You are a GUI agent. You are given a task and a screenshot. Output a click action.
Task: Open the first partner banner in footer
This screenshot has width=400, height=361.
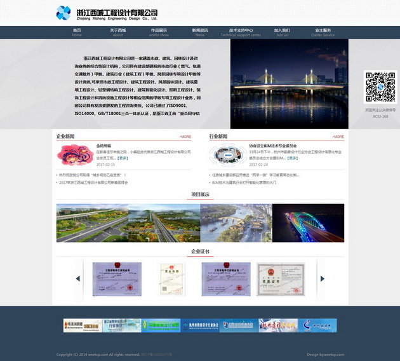pyautogui.click(x=83, y=325)
